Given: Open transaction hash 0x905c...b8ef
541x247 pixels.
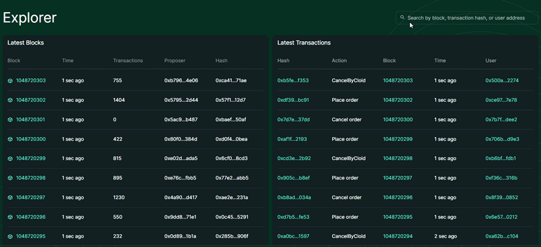Looking at the screenshot, I should 293,178.
